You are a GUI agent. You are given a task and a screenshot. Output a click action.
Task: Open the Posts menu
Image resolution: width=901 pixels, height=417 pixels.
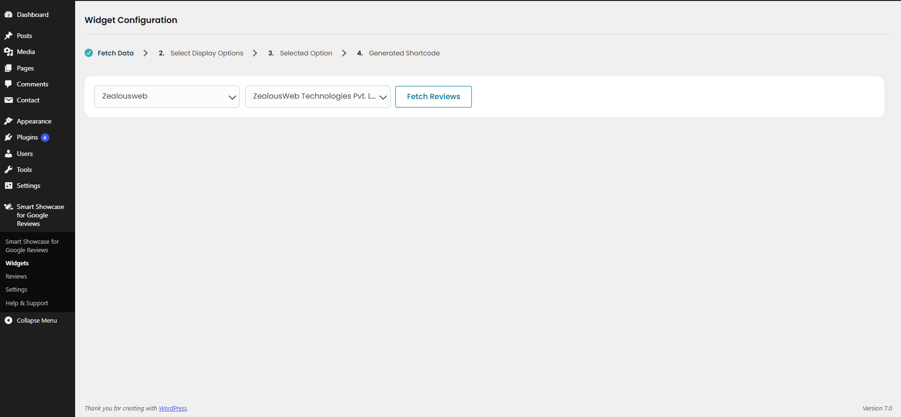tap(38, 36)
